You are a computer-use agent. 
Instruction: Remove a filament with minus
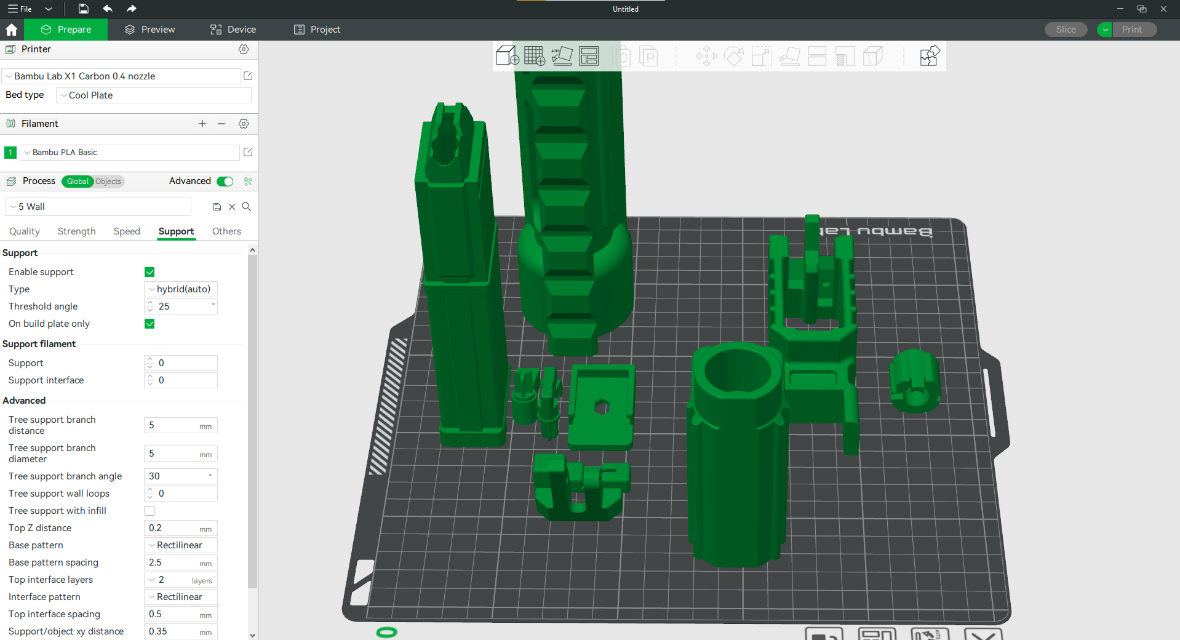point(221,124)
